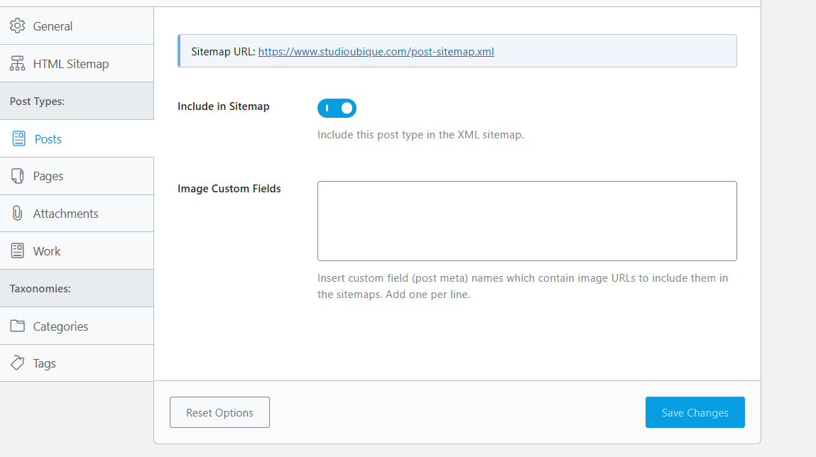Focus the Image Custom Fields text area
816x457 pixels.
click(x=526, y=221)
